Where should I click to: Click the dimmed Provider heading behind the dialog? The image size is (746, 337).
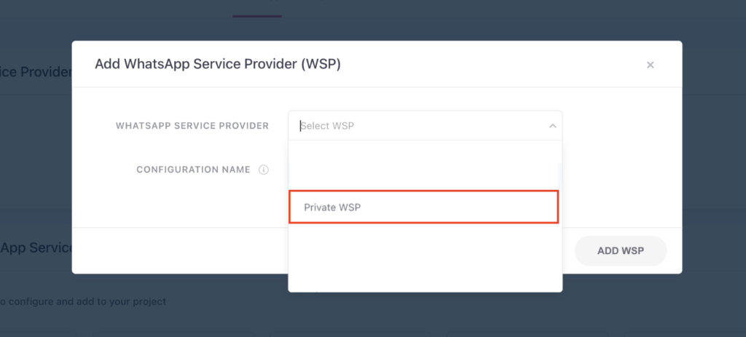point(36,72)
